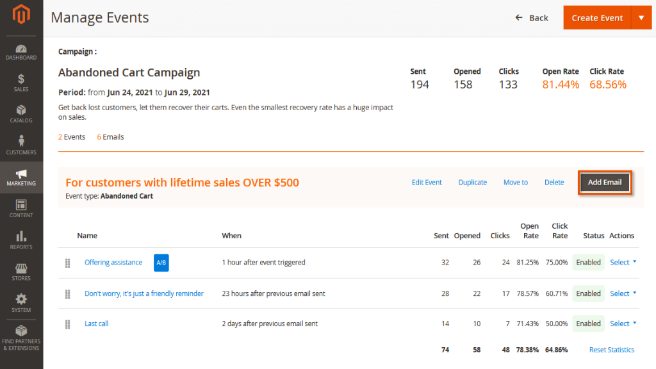This screenshot has height=369, width=656.
Task: Click the Manage Events page title
Action: point(99,17)
